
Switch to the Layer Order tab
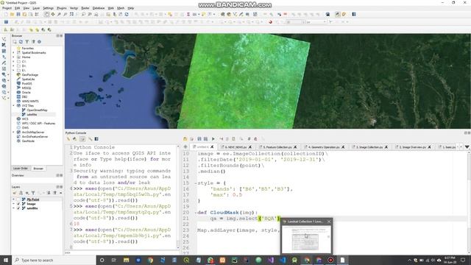tap(21, 169)
